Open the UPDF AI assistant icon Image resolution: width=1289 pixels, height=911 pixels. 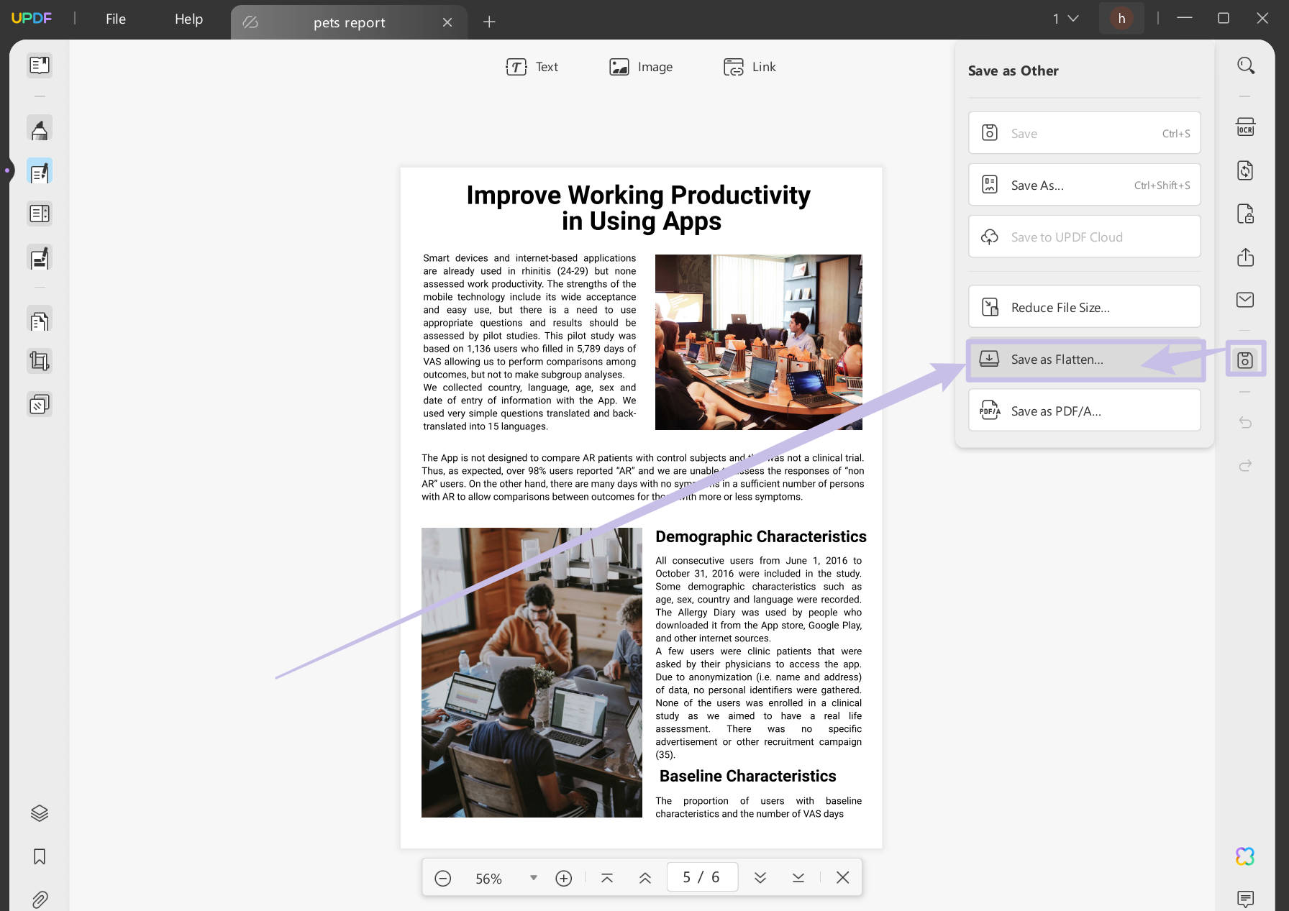click(x=1246, y=856)
